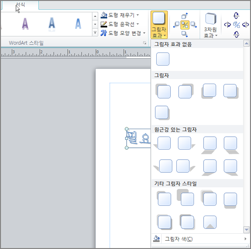Open the 서식 ribbon tab

tap(20, 5)
